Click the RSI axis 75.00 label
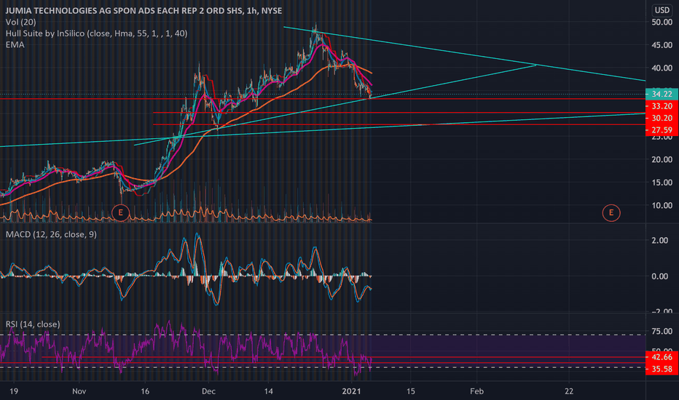This screenshot has height=400, width=679. pyautogui.click(x=662, y=331)
